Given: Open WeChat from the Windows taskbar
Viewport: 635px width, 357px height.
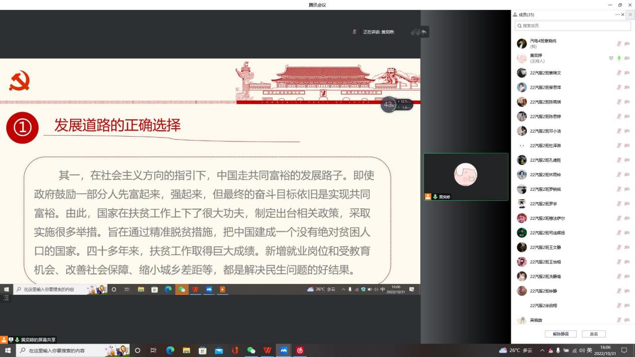Looking at the screenshot, I should [x=252, y=350].
